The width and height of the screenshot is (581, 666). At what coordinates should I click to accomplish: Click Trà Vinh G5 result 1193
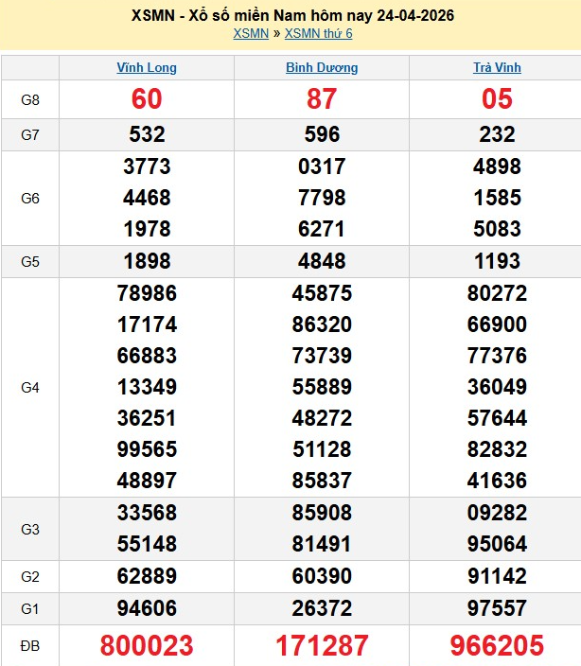coord(497,261)
